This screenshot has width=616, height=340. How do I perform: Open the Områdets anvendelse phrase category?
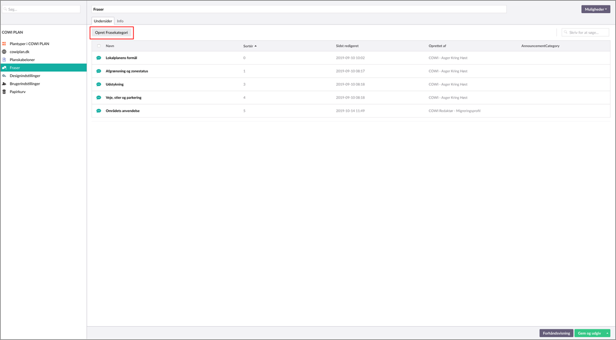[122, 111]
